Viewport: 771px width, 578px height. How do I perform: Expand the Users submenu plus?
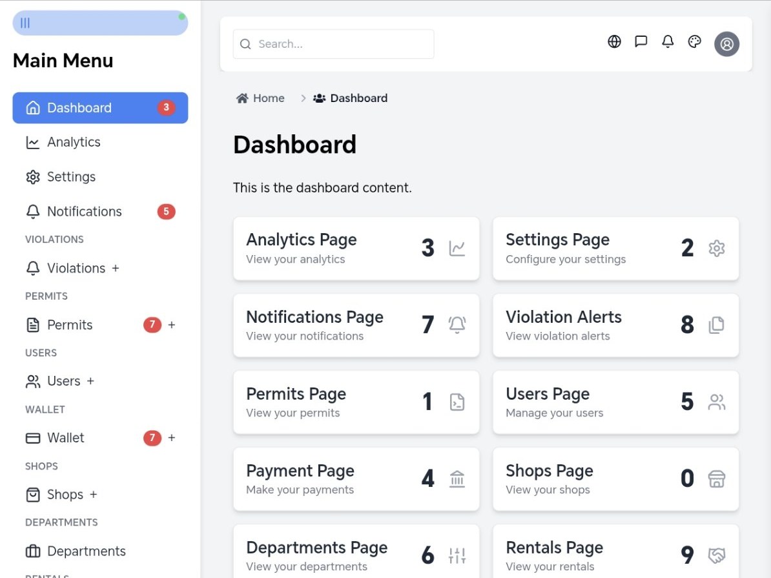(90, 381)
